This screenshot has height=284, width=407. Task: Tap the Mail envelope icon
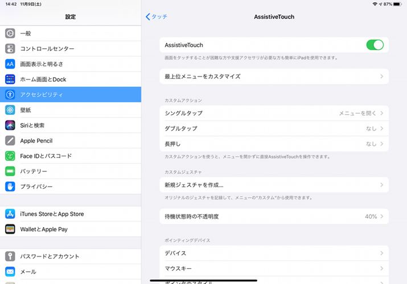pyautogui.click(x=10, y=272)
